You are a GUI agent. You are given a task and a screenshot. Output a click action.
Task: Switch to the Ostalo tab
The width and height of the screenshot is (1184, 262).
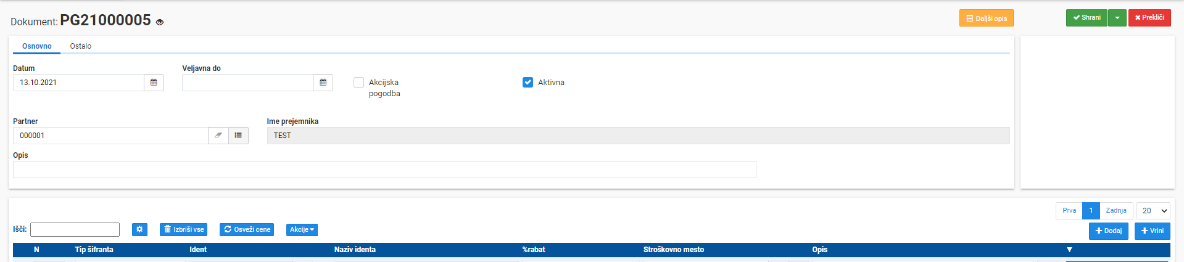tap(81, 46)
